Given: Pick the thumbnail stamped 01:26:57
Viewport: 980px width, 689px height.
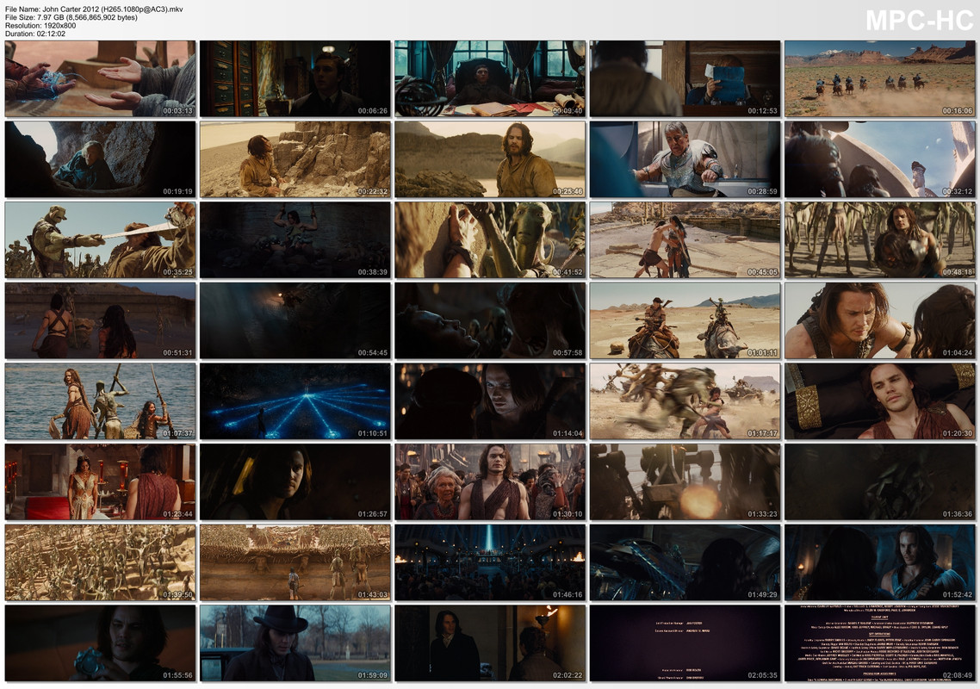Looking at the screenshot, I should (x=295, y=482).
